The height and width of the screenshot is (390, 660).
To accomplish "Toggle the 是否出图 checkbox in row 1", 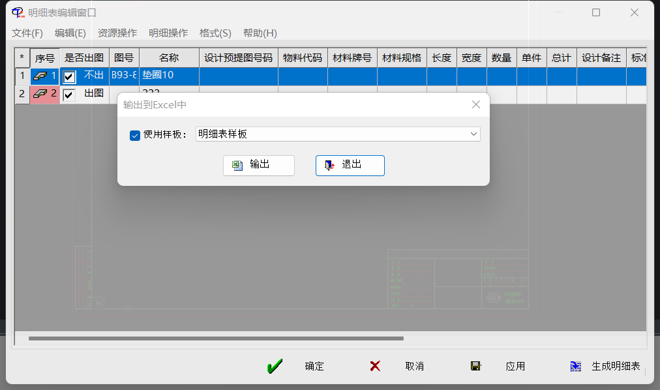I will click(69, 76).
